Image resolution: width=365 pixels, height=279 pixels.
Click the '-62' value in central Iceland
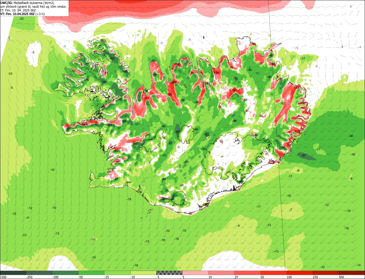(207, 134)
